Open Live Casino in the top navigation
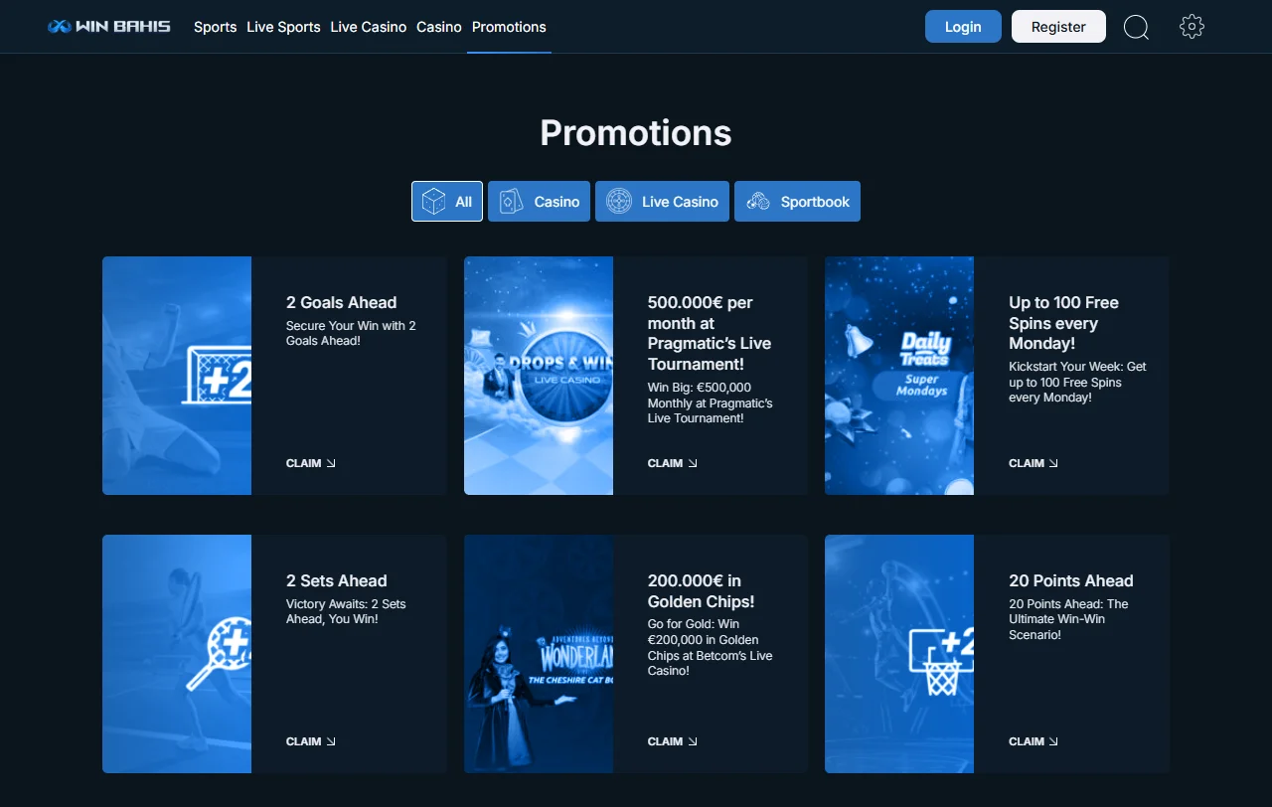The height and width of the screenshot is (807, 1272). tap(369, 27)
